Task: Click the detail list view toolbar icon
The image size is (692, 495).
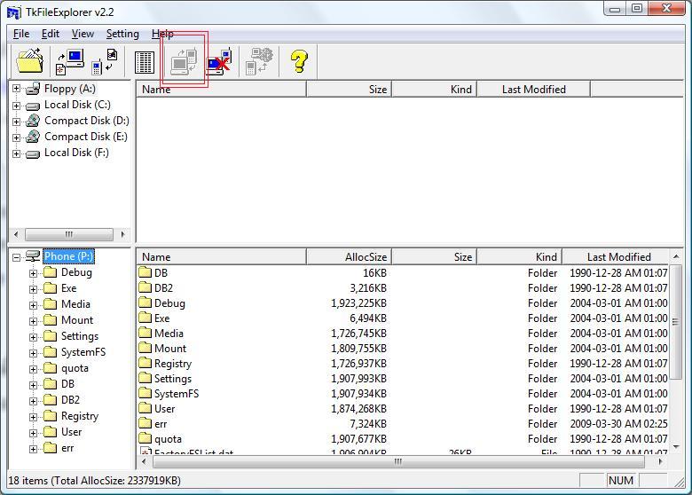Action: point(145,62)
